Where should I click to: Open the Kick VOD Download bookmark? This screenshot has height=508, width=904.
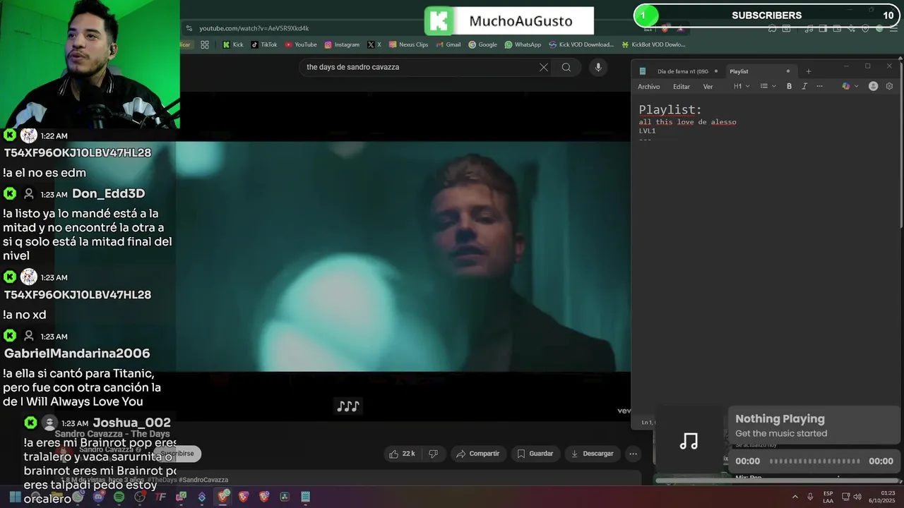click(x=581, y=44)
